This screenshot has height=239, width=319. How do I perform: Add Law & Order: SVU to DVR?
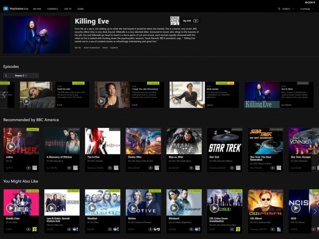pos(69,229)
